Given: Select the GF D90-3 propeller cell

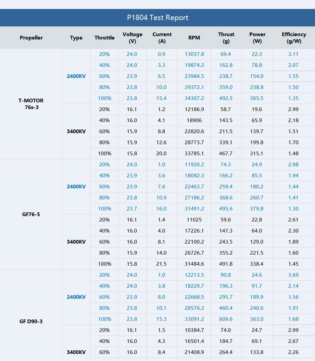Looking at the screenshot, I should coord(31,322).
